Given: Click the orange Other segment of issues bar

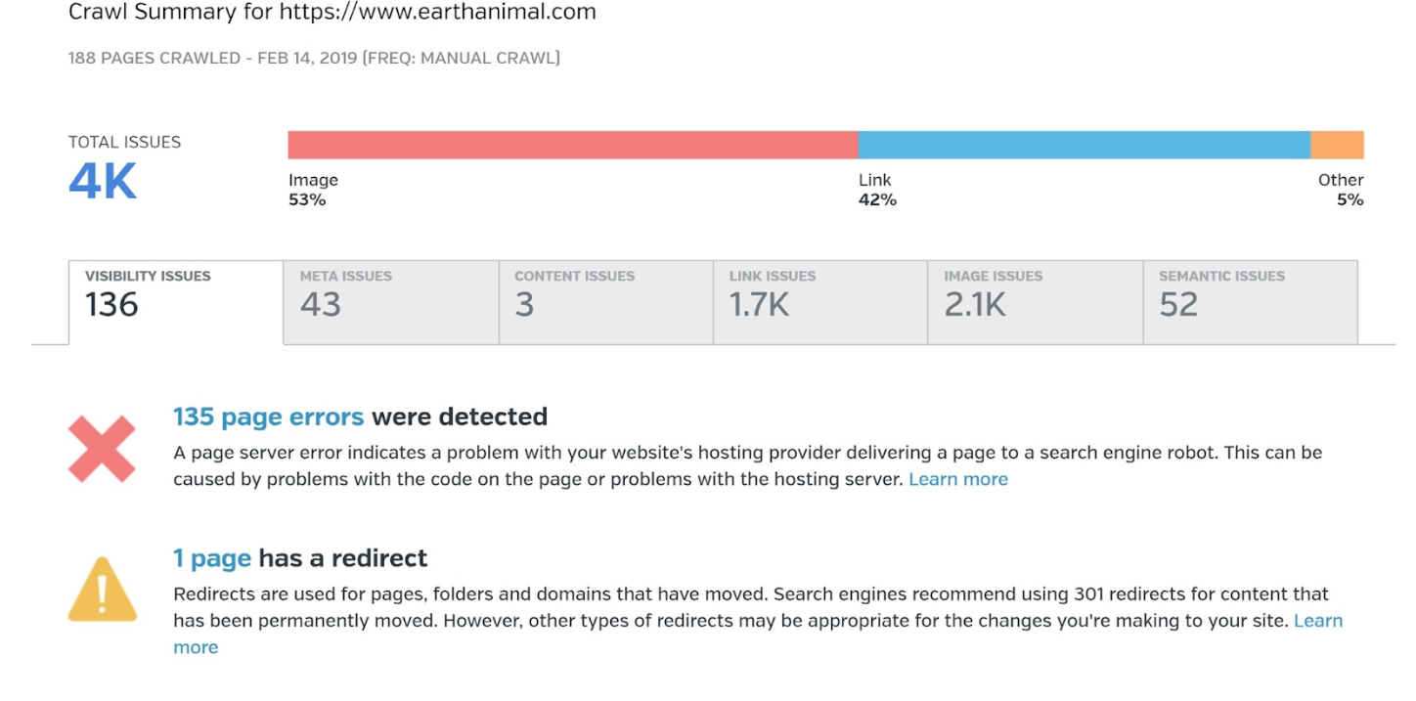Looking at the screenshot, I should [1337, 145].
